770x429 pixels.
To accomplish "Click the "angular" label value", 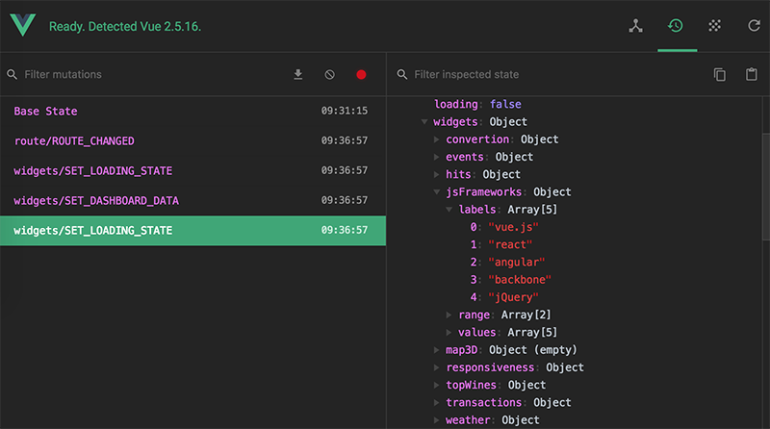I will pos(517,262).
